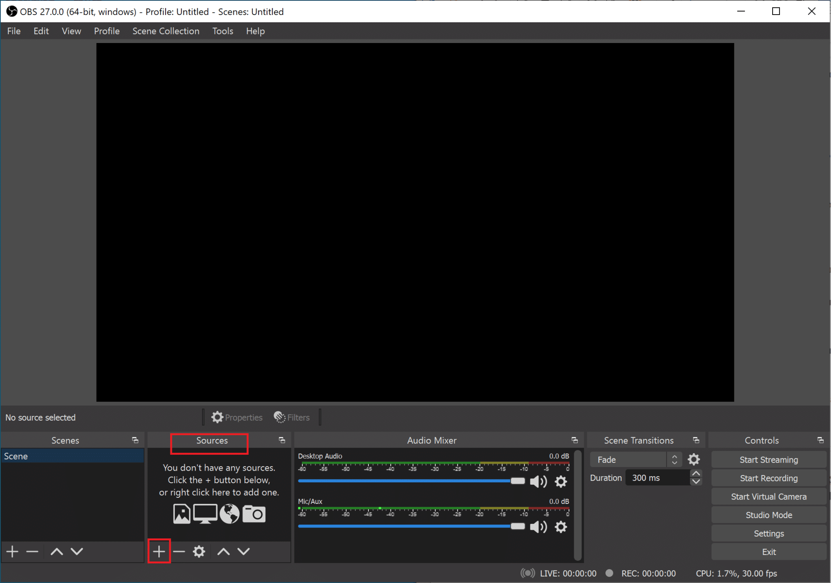The height and width of the screenshot is (583, 831).
Task: Open the Scene Collection menu
Action: tap(166, 31)
